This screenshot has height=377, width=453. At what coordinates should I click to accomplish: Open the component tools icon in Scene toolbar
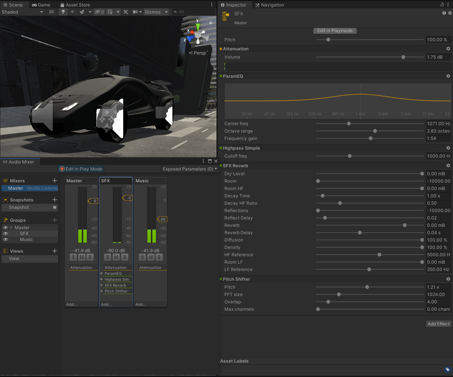126,12
